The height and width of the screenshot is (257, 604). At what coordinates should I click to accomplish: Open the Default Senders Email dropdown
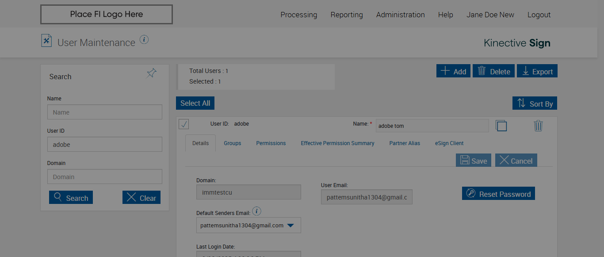tap(290, 226)
